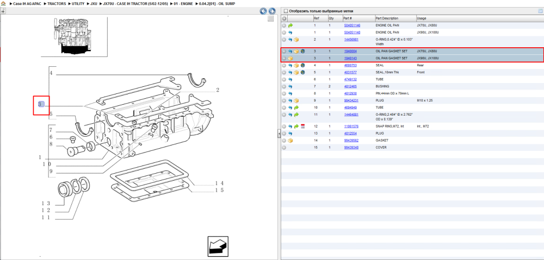Open Case IH AG APAC breadcrumb
Image resolution: width=544 pixels, height=260 pixels.
point(27,3)
